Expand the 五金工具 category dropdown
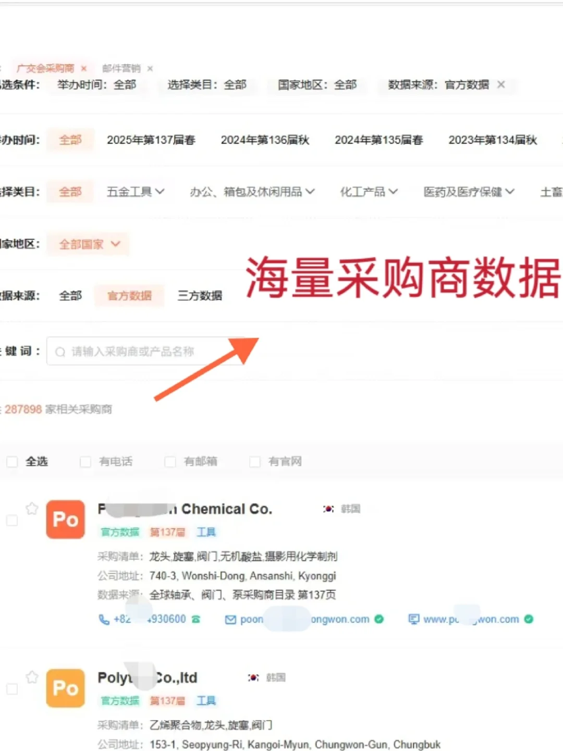 pos(134,191)
